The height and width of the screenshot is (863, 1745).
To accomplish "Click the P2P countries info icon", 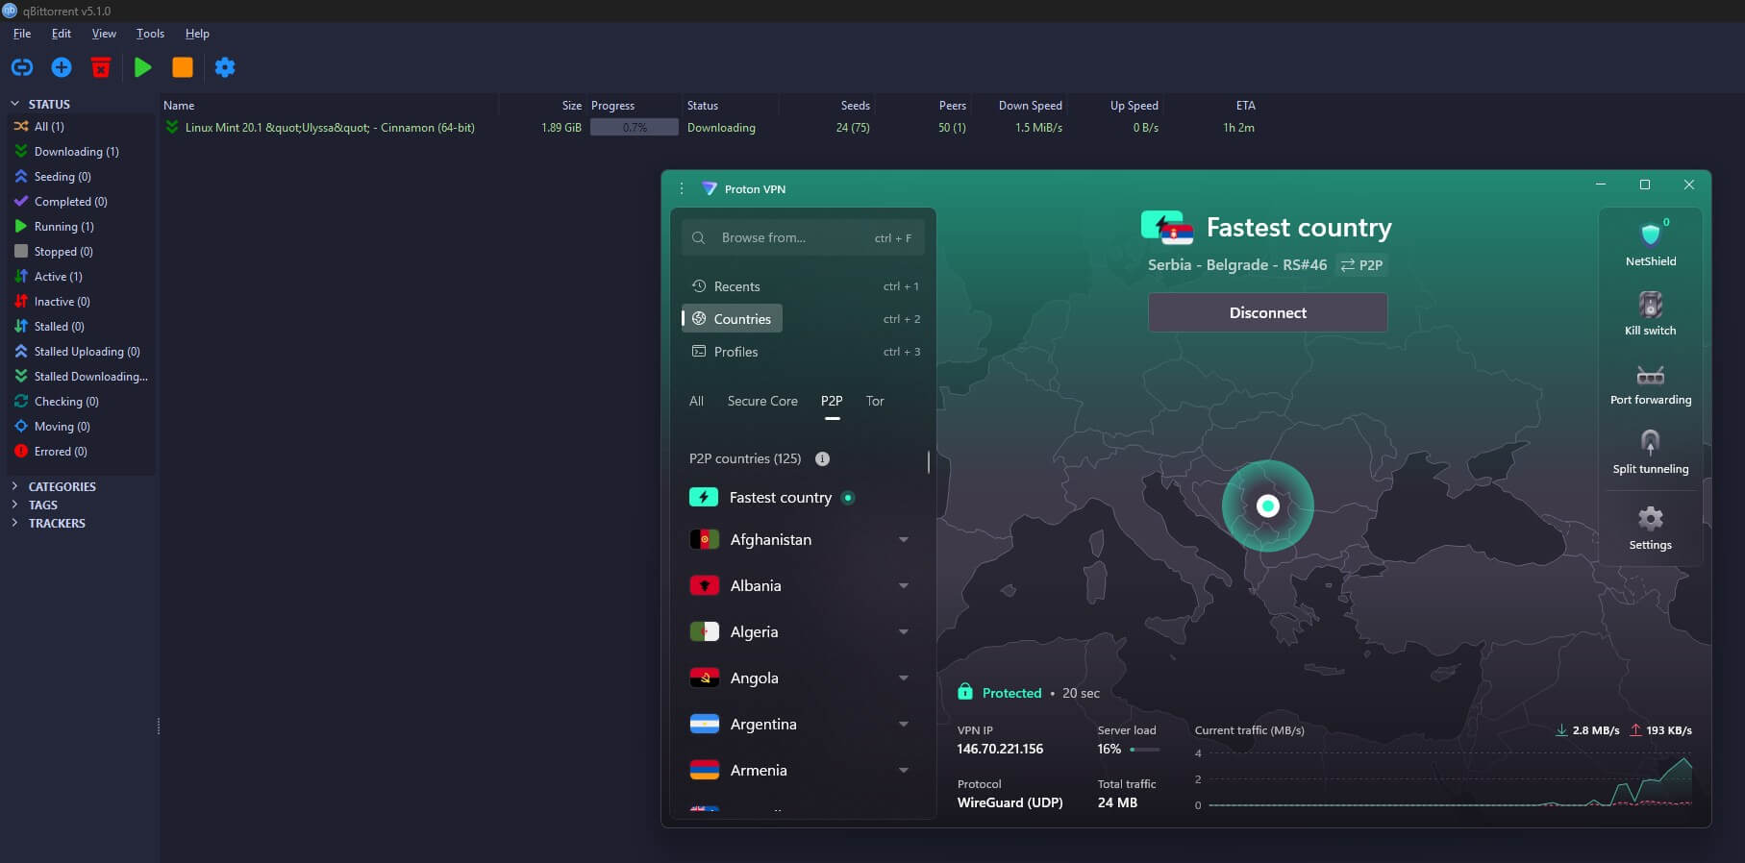I will [822, 458].
